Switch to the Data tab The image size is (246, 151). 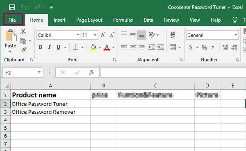148,20
